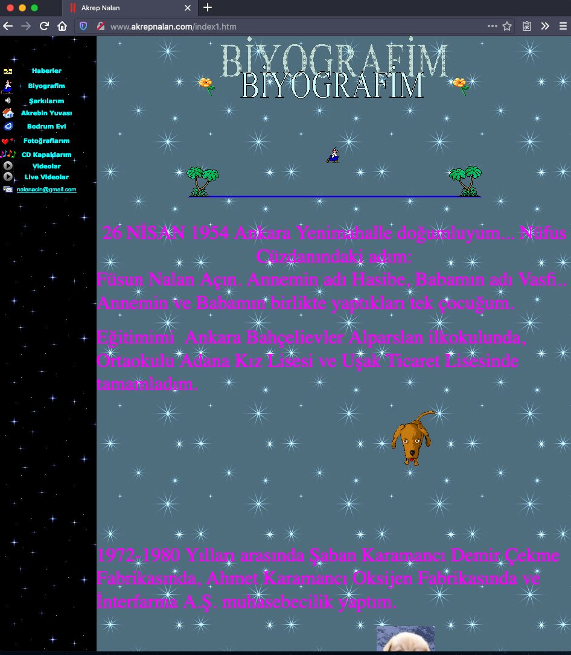Click the flying figure animation above palms
The height and width of the screenshot is (655, 571).
coord(333,155)
